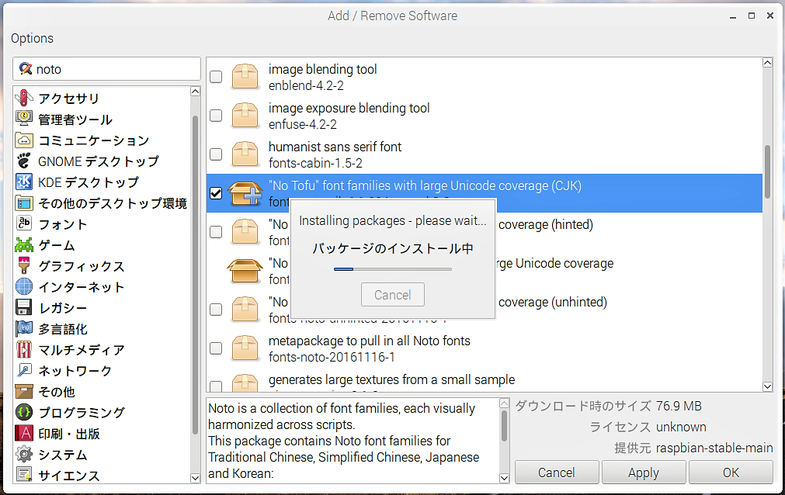The width and height of the screenshot is (785, 495).
Task: Choose the レガシー floppy disk icon
Action: click(x=24, y=308)
